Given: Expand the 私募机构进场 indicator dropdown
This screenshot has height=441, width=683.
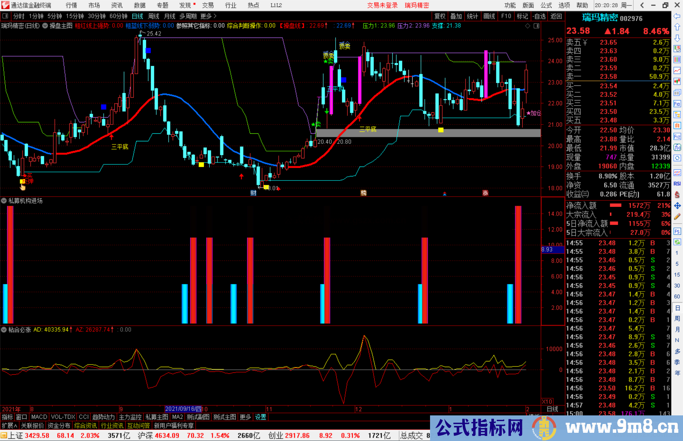Looking at the screenshot, I should pyautogui.click(x=4, y=201).
